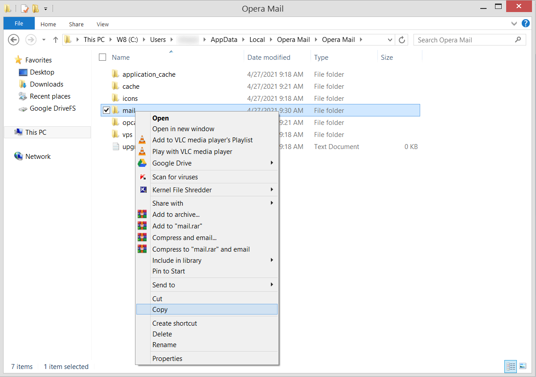Click the New folder icon in quick access toolbar

click(36, 8)
